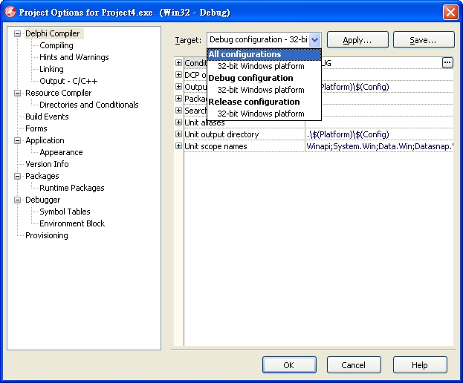Collapse the Packages tree node
The width and height of the screenshot is (463, 383).
pyautogui.click(x=17, y=177)
